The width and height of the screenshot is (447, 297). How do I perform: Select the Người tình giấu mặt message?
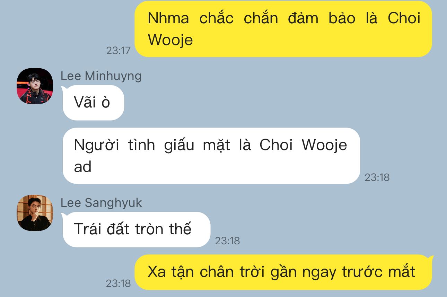click(x=211, y=156)
